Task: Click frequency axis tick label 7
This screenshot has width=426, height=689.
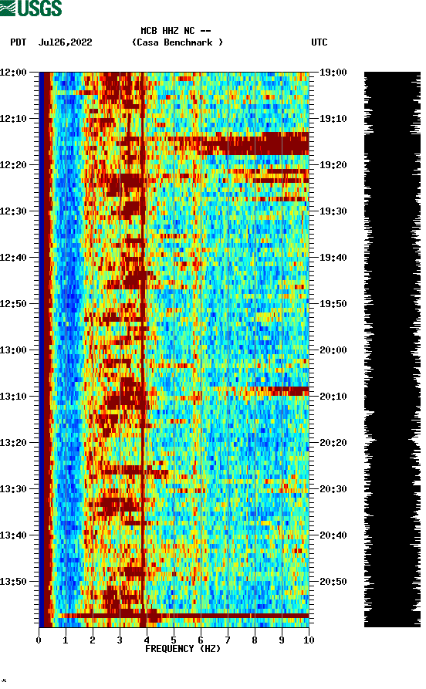Action: [x=228, y=640]
